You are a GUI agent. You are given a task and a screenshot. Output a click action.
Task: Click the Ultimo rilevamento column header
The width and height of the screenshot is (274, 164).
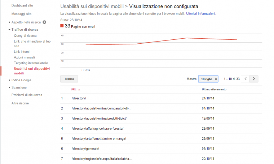(214, 90)
